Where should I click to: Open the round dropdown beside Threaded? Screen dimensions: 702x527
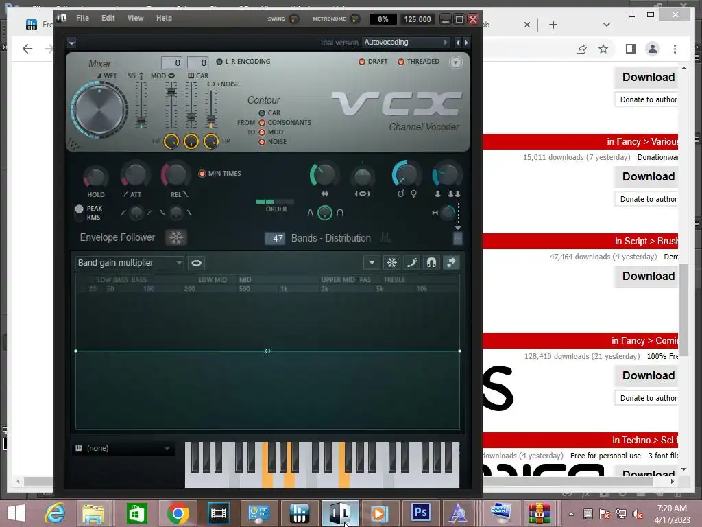(x=455, y=62)
